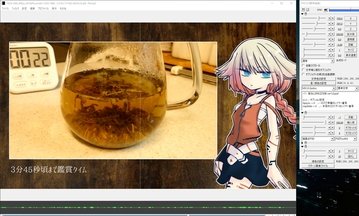
Task: Click the パターン画像ファイル button
Action: [318, 166]
